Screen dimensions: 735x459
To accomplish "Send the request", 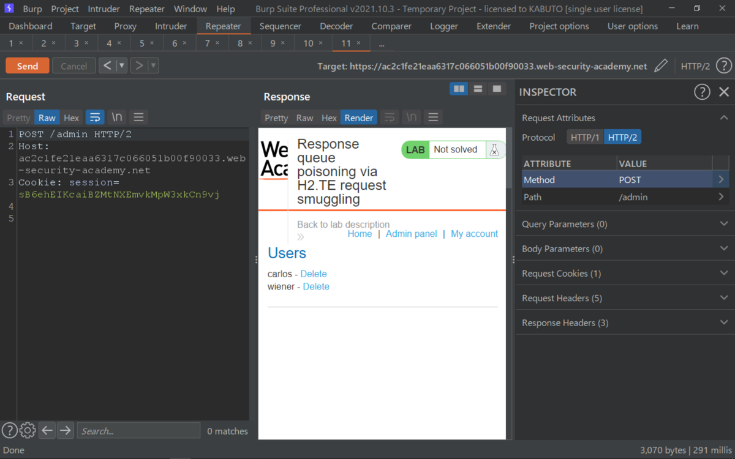I will (x=27, y=66).
